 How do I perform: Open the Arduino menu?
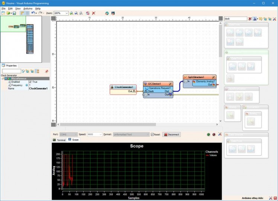point(28,8)
